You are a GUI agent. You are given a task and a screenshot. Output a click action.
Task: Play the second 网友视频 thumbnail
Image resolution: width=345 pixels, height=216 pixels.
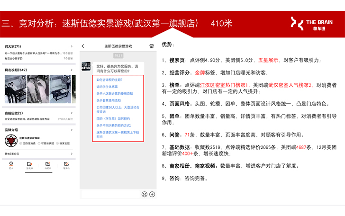point(38,89)
